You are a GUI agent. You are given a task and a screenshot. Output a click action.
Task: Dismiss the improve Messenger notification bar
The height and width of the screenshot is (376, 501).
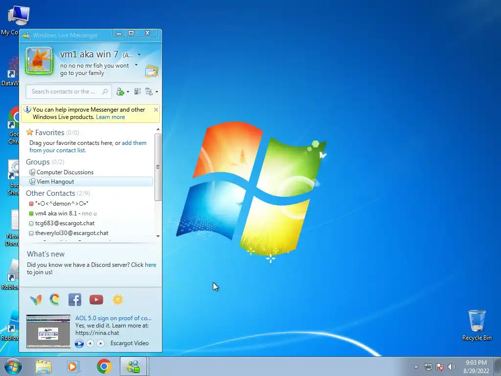tap(156, 110)
